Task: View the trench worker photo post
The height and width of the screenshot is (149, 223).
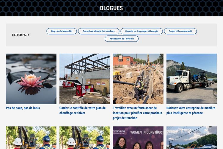Action: pos(138,79)
